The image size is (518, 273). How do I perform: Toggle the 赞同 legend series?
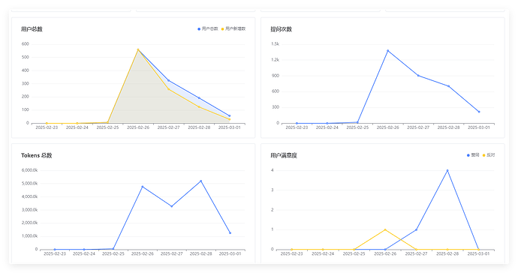[x=473, y=154]
